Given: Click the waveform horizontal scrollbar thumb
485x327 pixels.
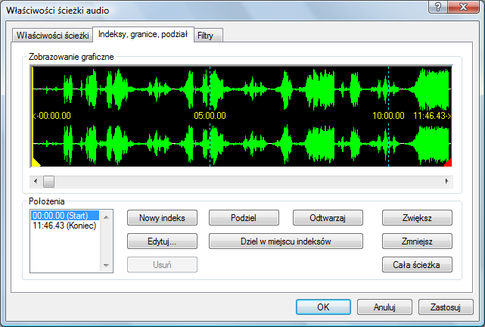Looking at the screenshot, I should coord(48,182).
